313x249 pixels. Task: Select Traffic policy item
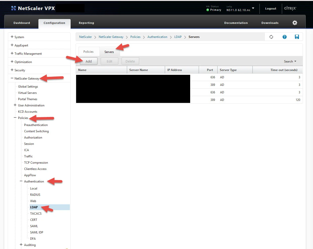28,156
